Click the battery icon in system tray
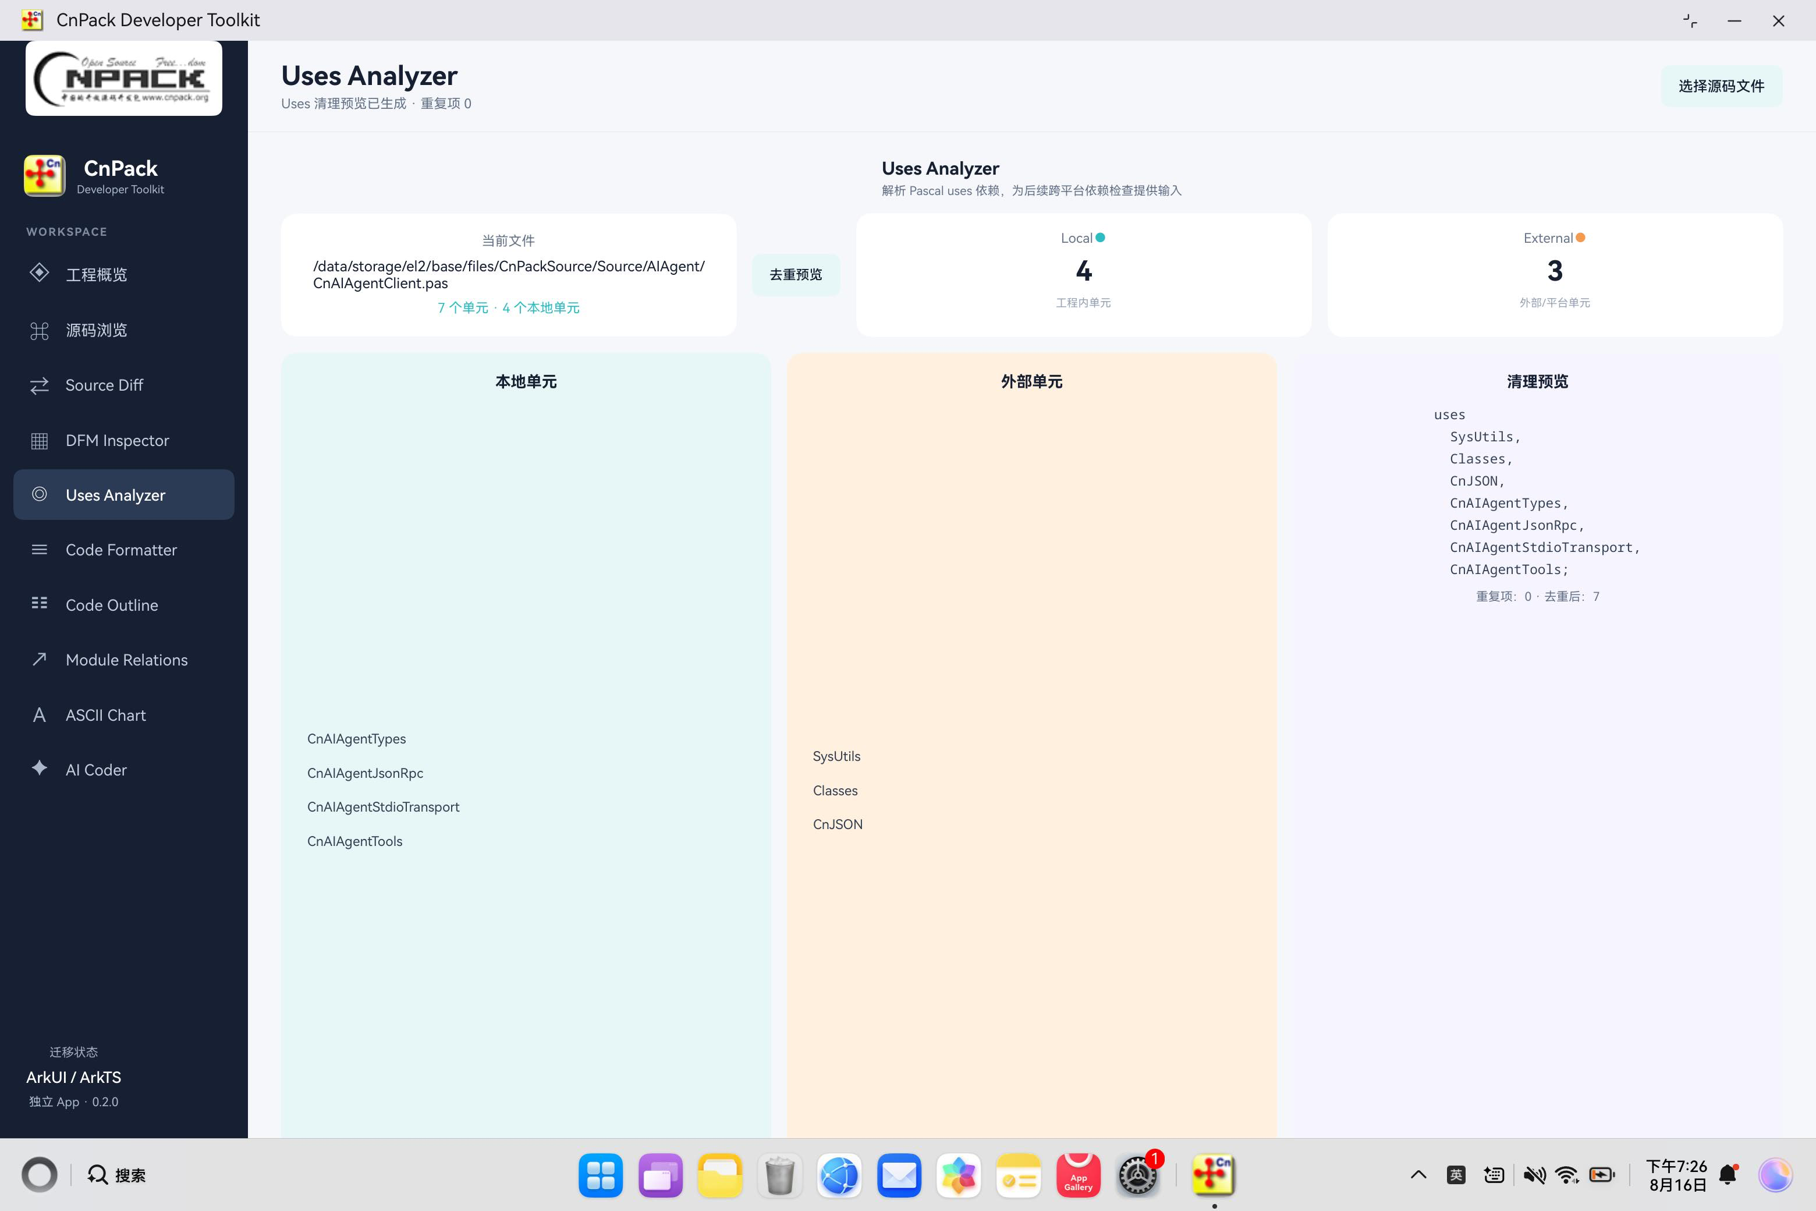 (1602, 1175)
